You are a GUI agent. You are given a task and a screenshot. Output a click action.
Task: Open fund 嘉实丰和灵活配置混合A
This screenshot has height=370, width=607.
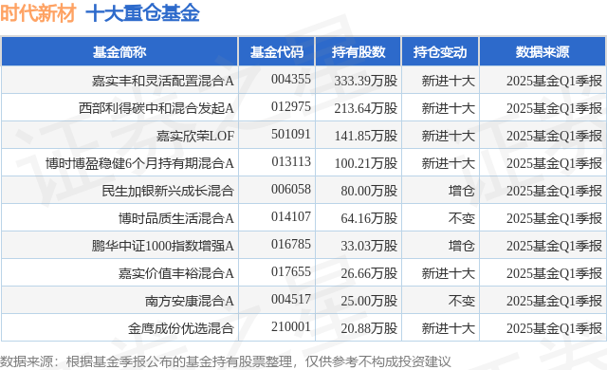(163, 81)
